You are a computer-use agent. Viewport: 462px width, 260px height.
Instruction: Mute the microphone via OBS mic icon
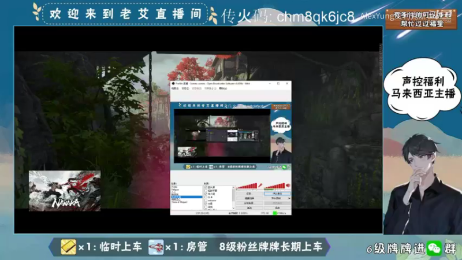260,185
